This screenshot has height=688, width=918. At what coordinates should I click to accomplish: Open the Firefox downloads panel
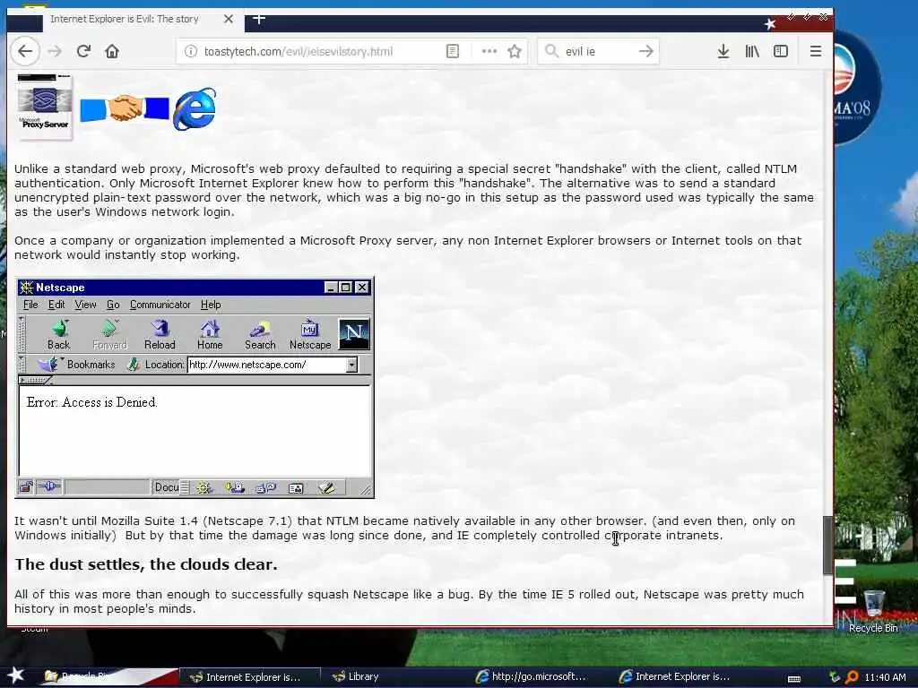(x=723, y=51)
